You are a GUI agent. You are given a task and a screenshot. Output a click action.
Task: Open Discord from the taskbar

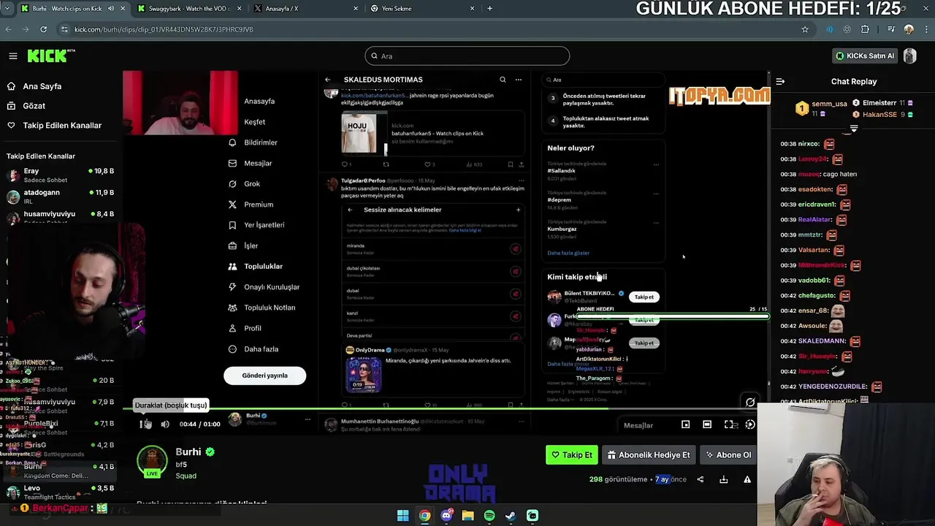(446, 516)
